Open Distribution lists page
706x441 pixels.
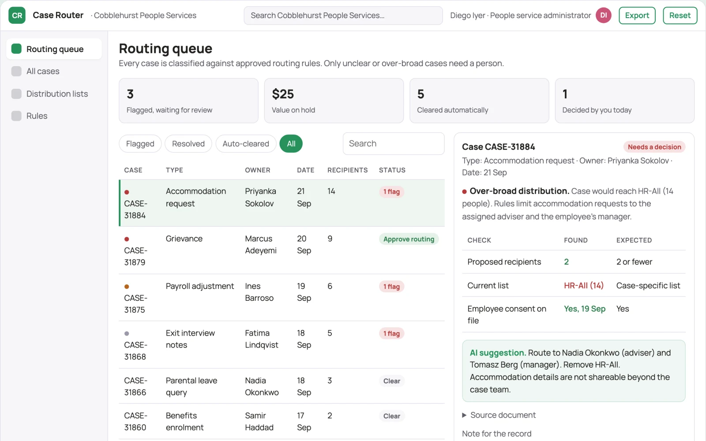[54, 94]
